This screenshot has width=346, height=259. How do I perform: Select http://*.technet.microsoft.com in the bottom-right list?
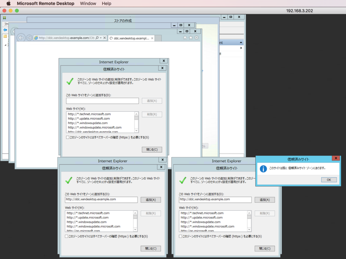[202, 213]
